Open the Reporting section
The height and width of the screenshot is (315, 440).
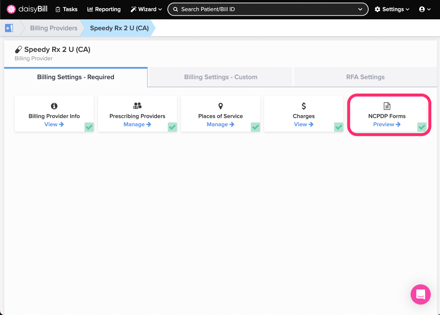tap(104, 9)
